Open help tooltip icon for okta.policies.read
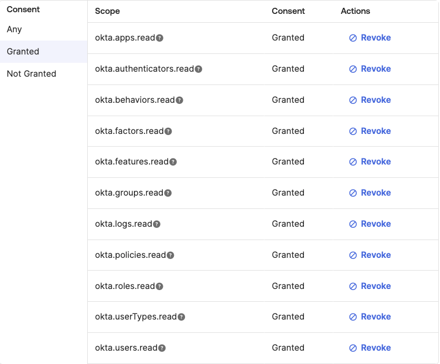 point(171,255)
